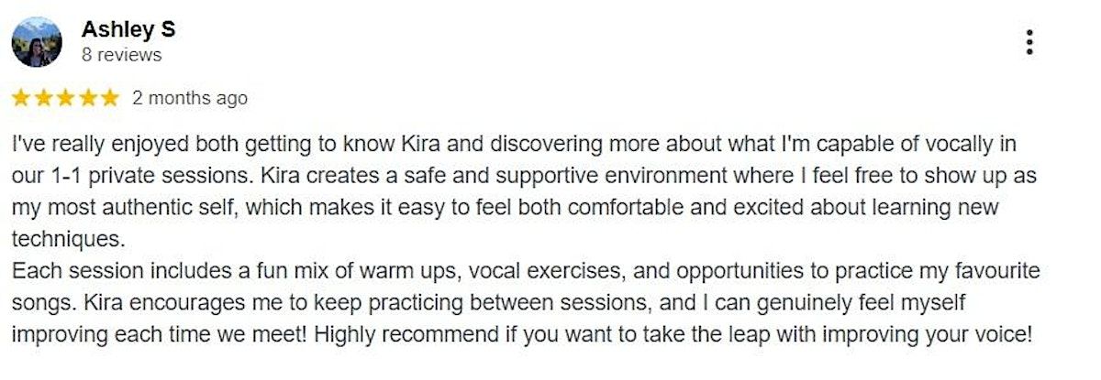The image size is (1101, 380).
Task: Click the "2 months ago" timestamp
Action: 190,98
